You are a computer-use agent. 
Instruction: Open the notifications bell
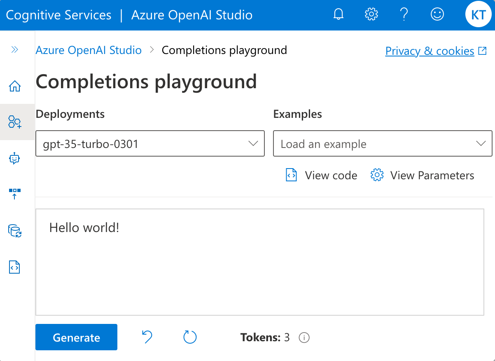point(338,14)
